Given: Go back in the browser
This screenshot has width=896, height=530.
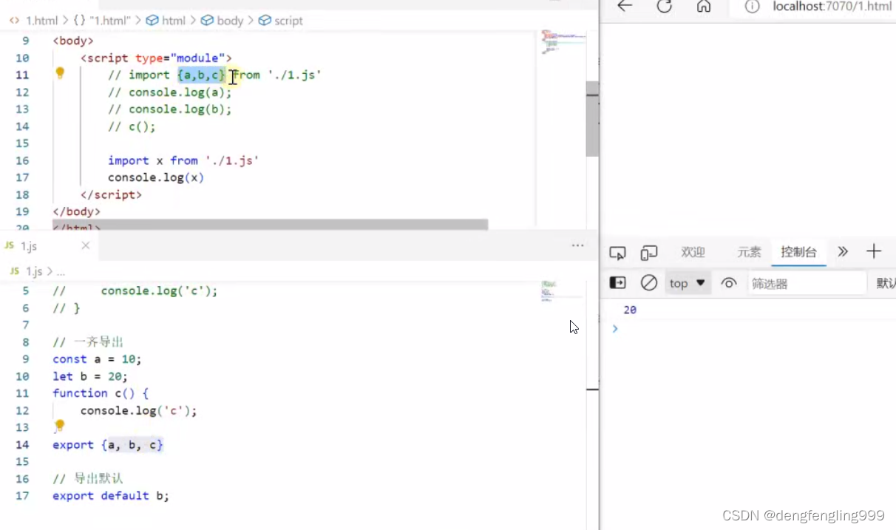Looking at the screenshot, I should [625, 7].
